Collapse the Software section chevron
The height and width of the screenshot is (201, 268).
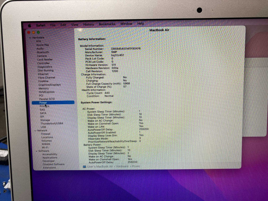[x=37, y=151]
